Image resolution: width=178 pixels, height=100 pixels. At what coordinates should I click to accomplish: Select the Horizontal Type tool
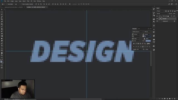click(2, 46)
